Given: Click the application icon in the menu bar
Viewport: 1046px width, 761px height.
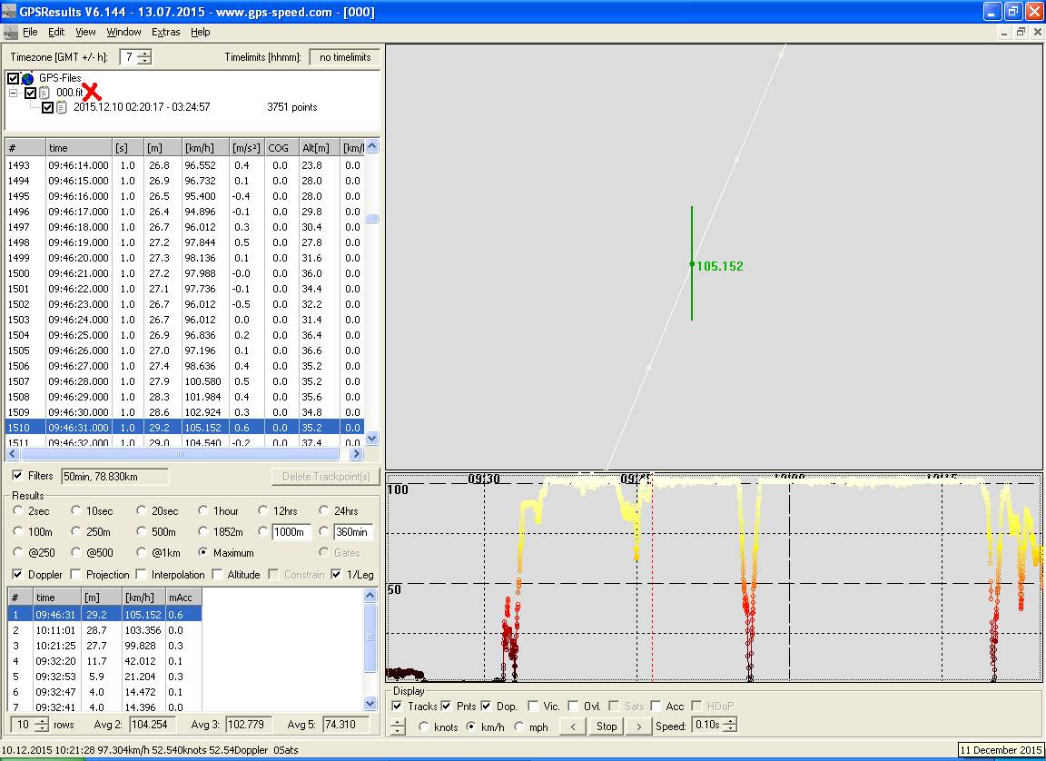Looking at the screenshot, I should [10, 32].
